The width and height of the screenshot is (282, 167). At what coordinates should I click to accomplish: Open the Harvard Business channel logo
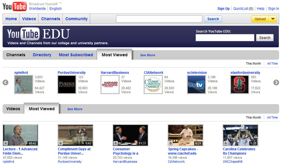click(110, 85)
